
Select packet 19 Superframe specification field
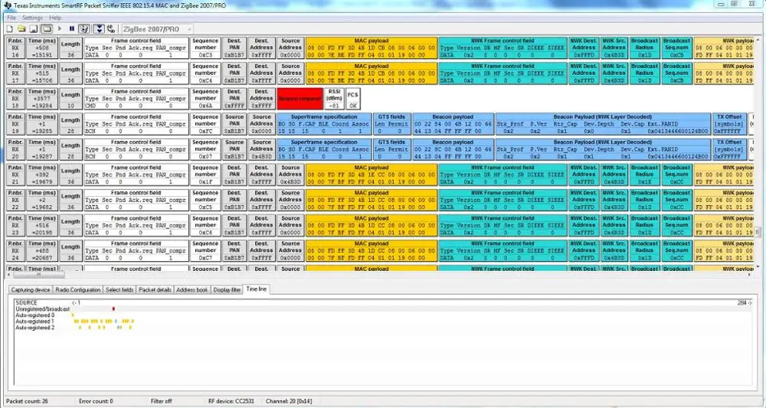coord(324,125)
